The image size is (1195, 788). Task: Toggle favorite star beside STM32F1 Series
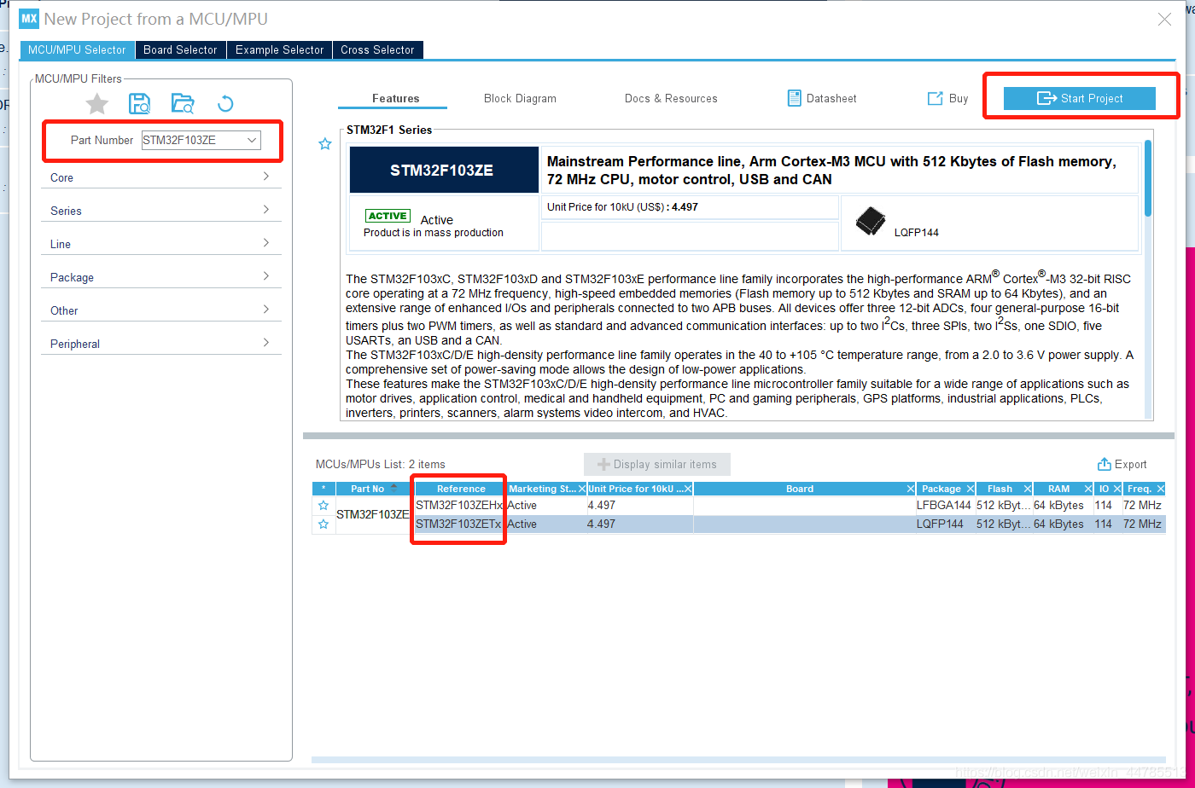324,144
